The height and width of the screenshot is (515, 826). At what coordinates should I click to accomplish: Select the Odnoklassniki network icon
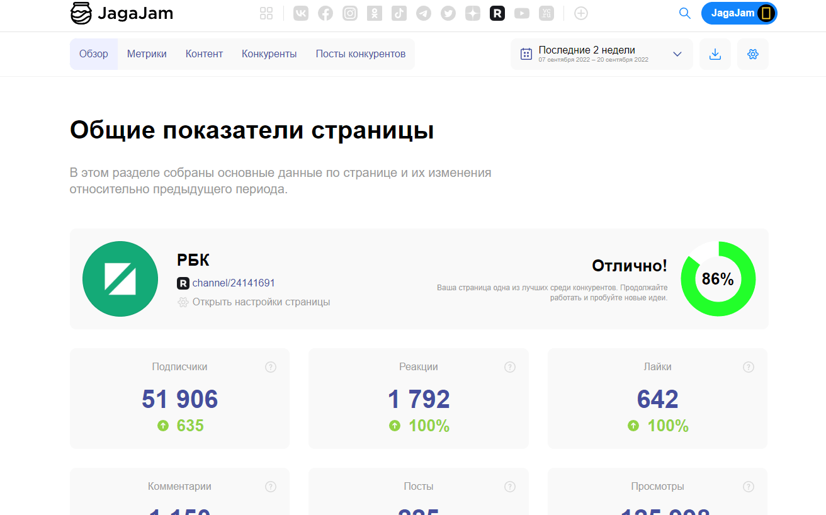[375, 13]
